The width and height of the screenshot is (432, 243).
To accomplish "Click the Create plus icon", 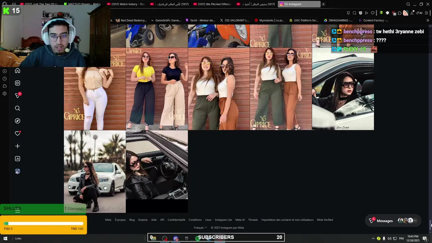I will coord(18,146).
